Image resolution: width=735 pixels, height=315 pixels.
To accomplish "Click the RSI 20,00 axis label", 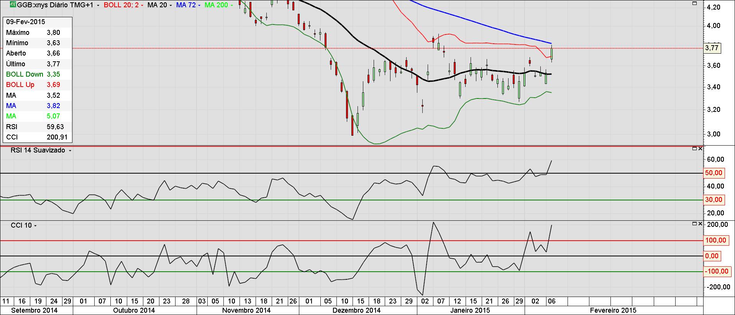I will (715, 213).
